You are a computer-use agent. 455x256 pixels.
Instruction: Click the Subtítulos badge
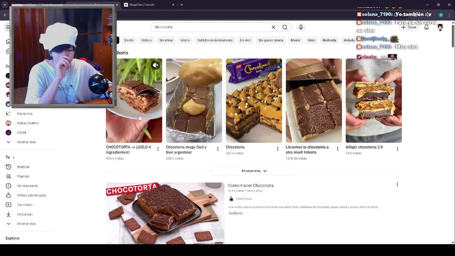(236, 213)
